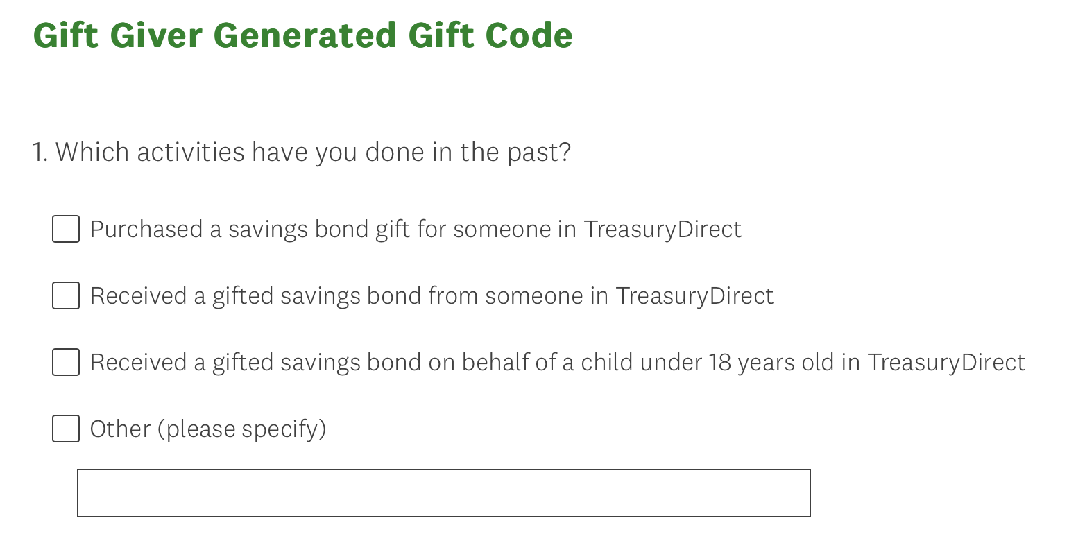Click "TreasuryDirect" in the Purchased option
Screen dimensions: 1085x559
pos(663,230)
